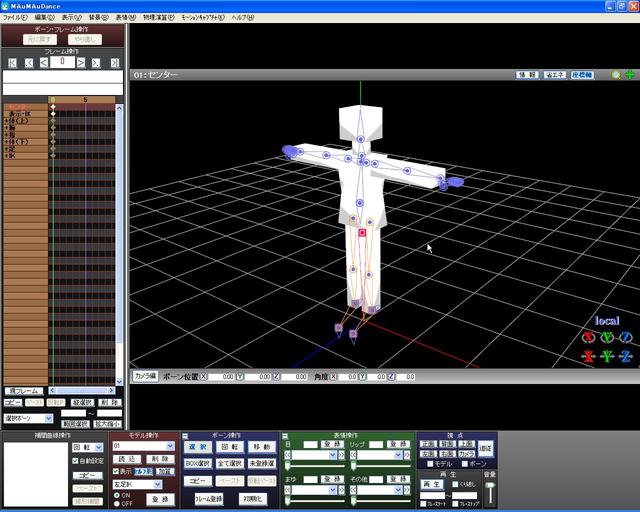Click next lip morph arrow button
The height and width of the screenshot is (512, 640).
pos(407,455)
